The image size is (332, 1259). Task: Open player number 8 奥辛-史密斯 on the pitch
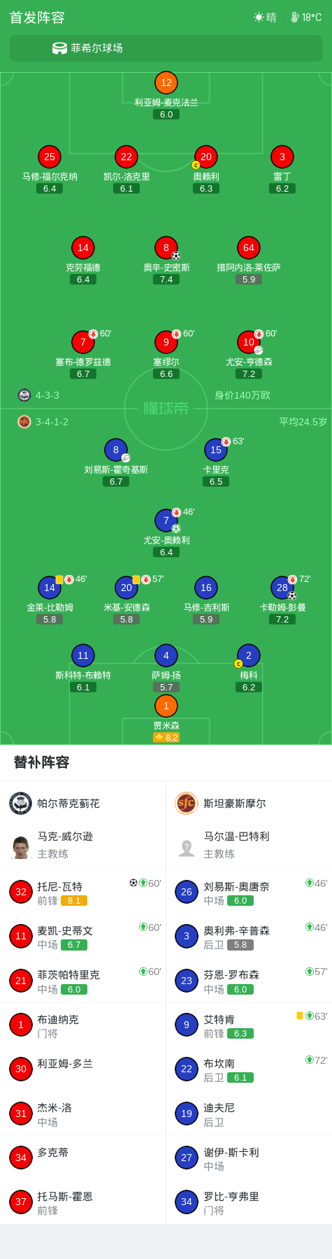[166, 248]
